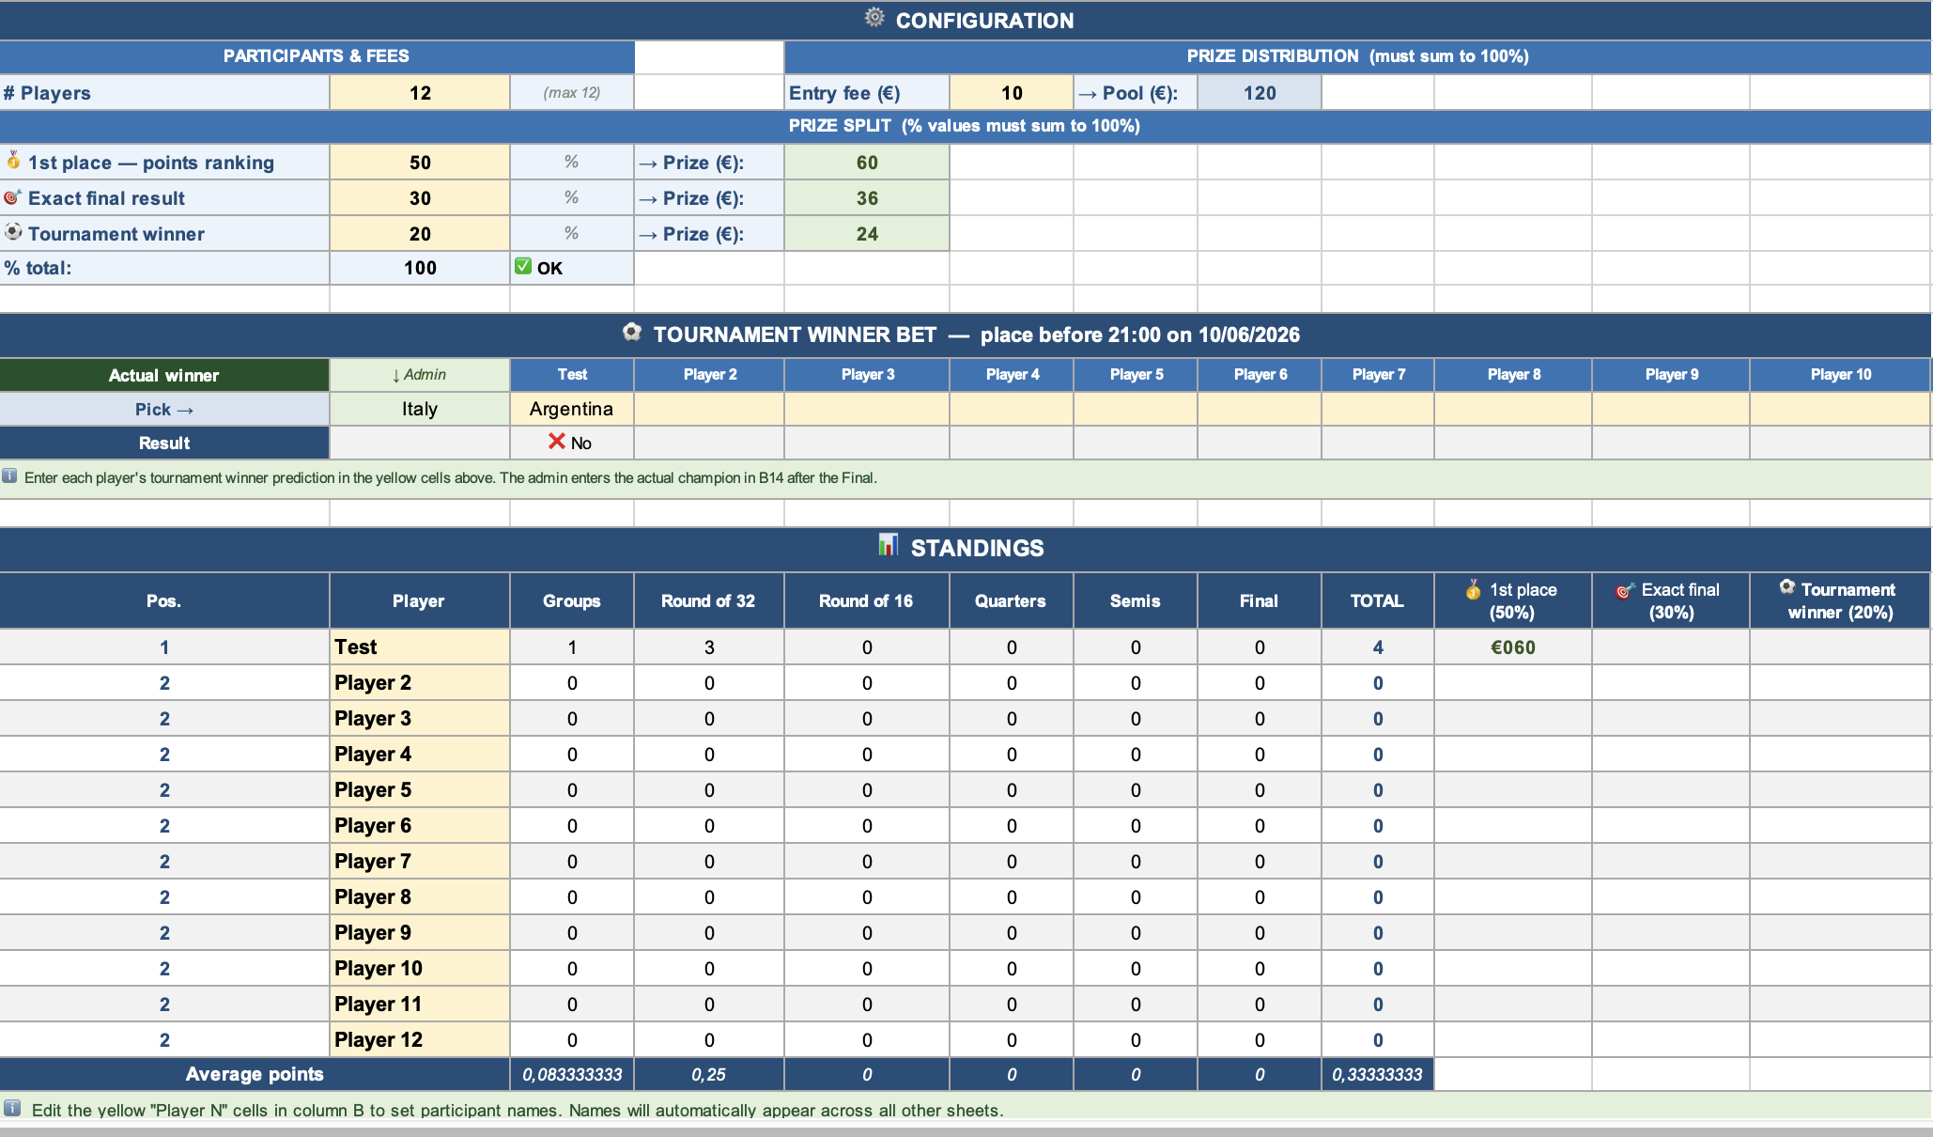Click the % total value 100
The image size is (1933, 1137).
420,268
